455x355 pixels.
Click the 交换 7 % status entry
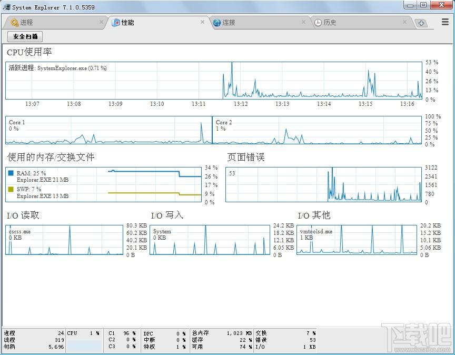coord(285,333)
